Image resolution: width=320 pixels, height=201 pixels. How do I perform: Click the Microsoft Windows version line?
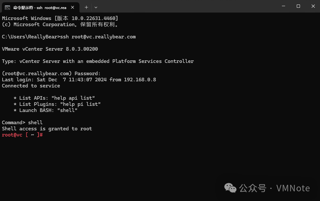[x=60, y=18]
